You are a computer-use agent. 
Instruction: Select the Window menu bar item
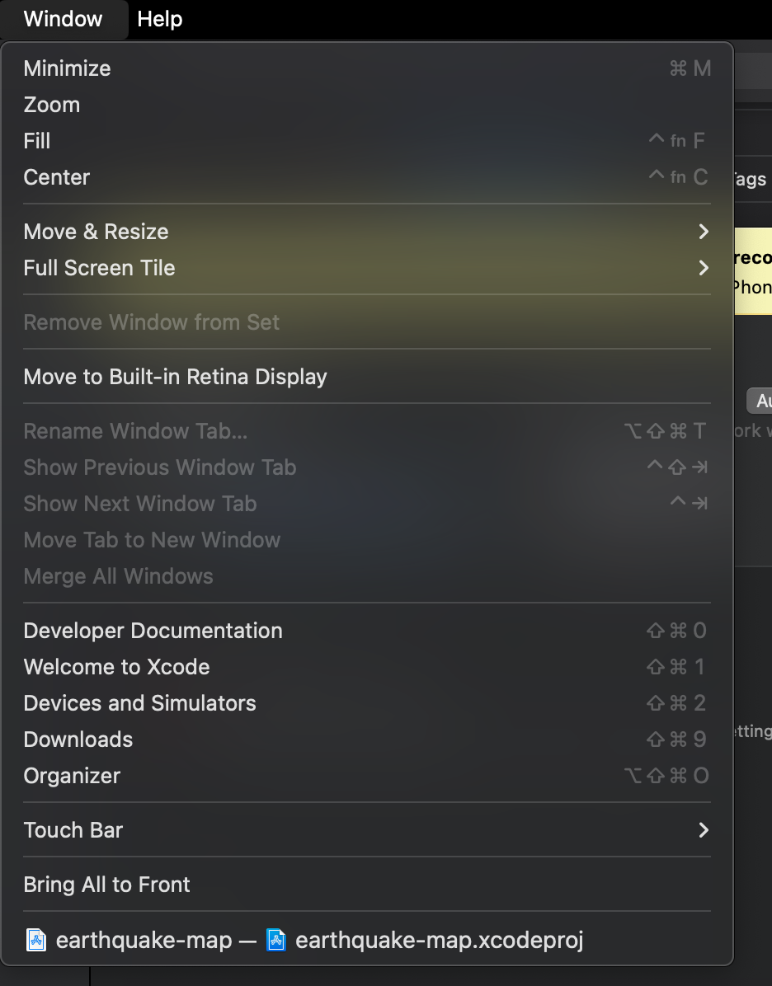(63, 19)
